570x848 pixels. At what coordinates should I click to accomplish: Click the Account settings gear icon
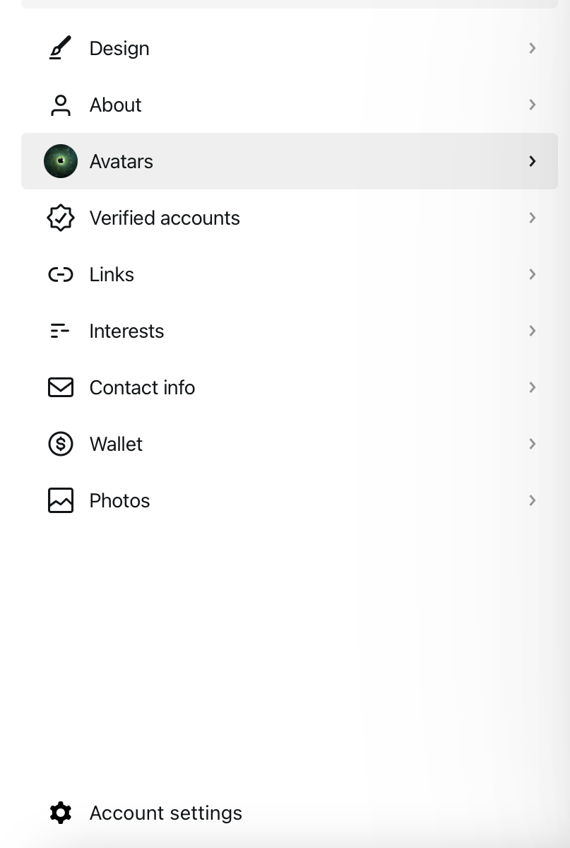pos(61,813)
